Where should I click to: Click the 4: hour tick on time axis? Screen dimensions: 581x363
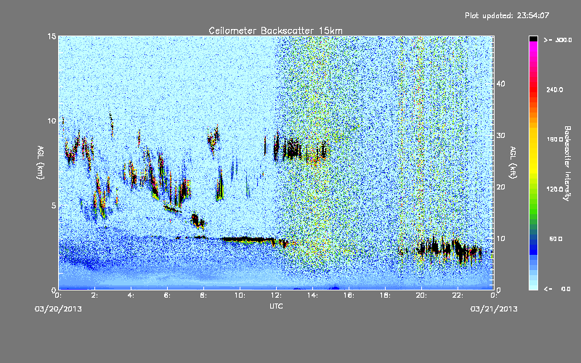pyautogui.click(x=131, y=295)
